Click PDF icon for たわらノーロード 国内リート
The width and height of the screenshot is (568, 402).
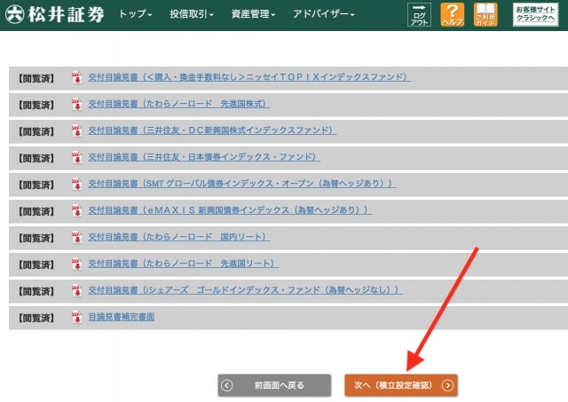click(x=76, y=238)
